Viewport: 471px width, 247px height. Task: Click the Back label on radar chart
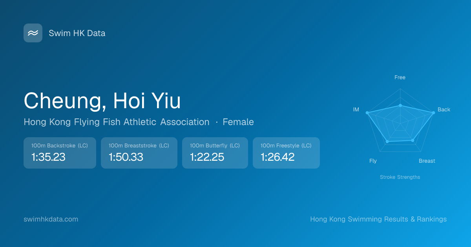444,110
